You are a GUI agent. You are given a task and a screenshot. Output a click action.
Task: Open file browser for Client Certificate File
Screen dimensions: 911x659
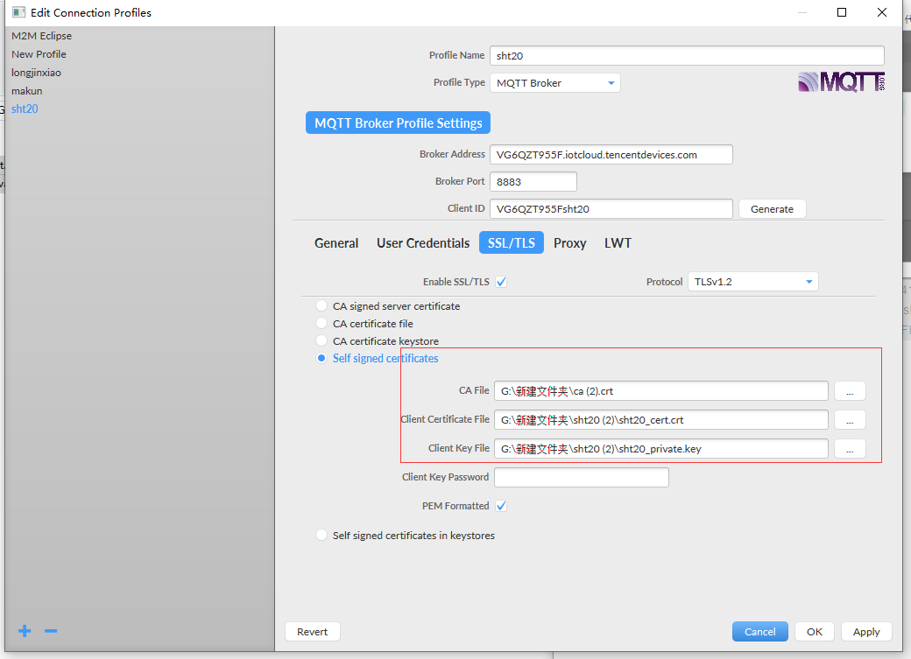(849, 419)
